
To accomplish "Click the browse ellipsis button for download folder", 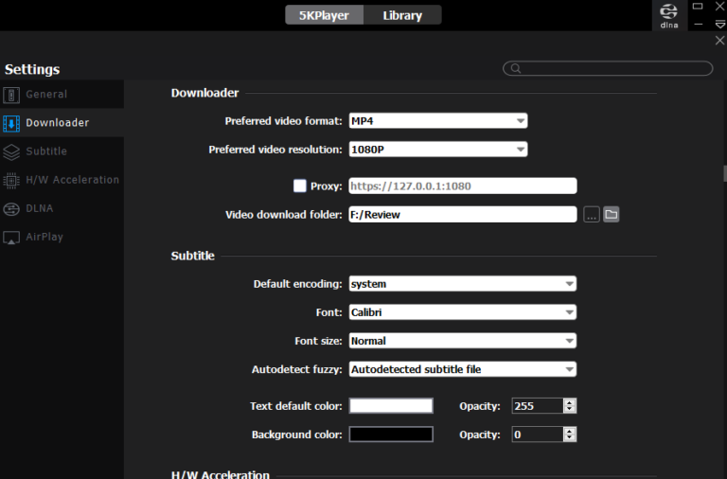I will [x=592, y=215].
